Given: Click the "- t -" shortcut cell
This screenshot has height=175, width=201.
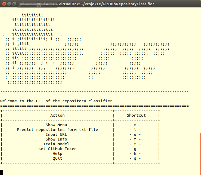Looking at the screenshot, I should point(135,144).
